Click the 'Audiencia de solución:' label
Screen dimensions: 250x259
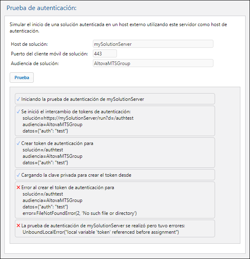coord(35,63)
